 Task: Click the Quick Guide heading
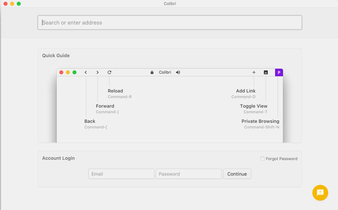pos(56,56)
